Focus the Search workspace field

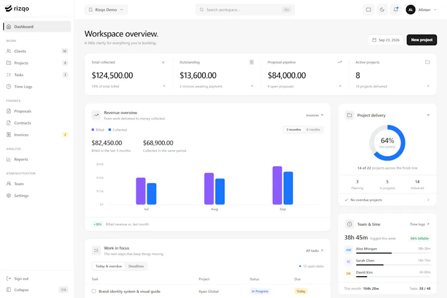coord(245,10)
